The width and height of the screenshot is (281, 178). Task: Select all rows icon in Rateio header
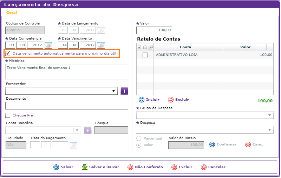click(140, 47)
